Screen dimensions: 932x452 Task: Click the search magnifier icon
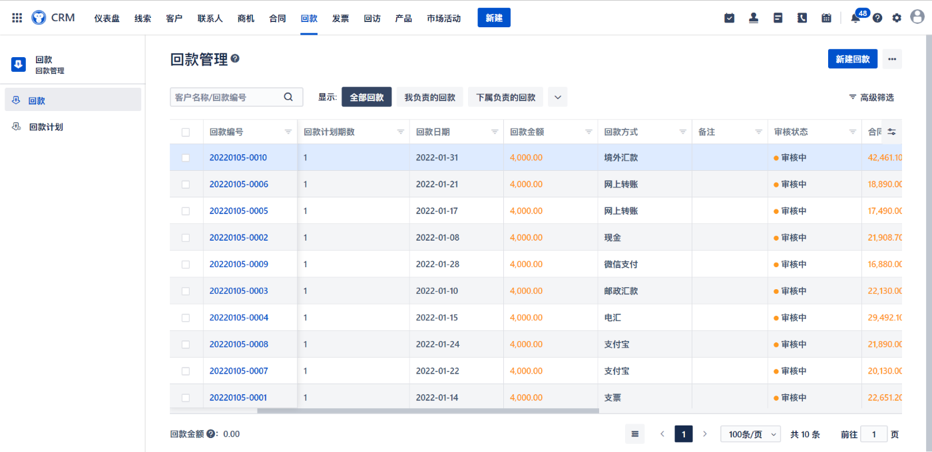pyautogui.click(x=288, y=97)
